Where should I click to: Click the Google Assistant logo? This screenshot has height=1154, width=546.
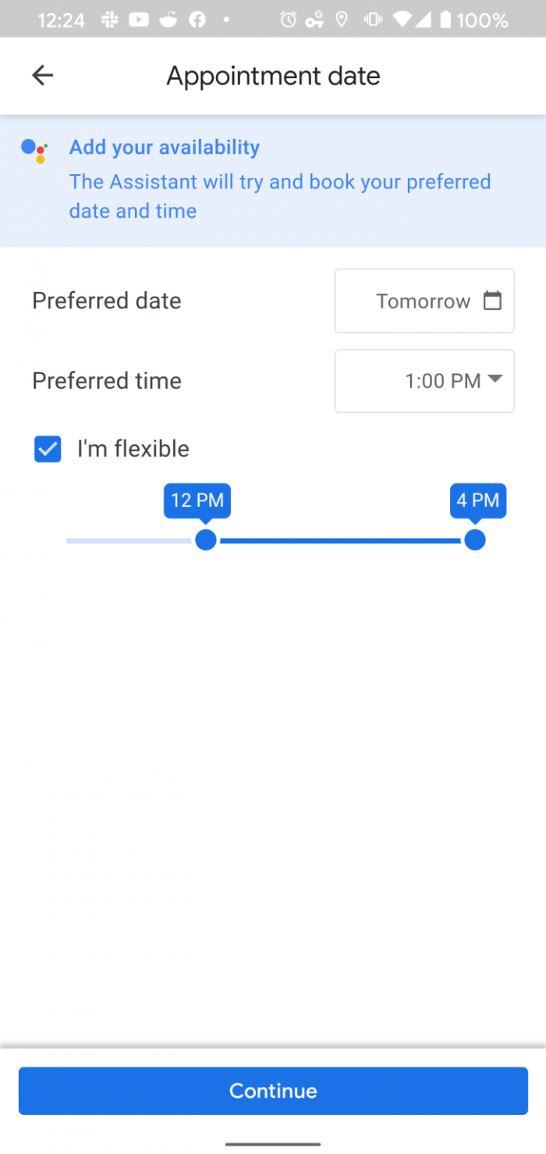tap(34, 150)
